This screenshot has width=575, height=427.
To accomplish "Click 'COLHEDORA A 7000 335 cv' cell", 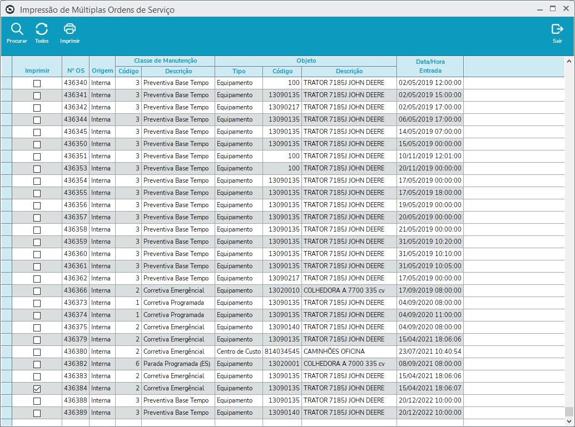I will click(349, 364).
